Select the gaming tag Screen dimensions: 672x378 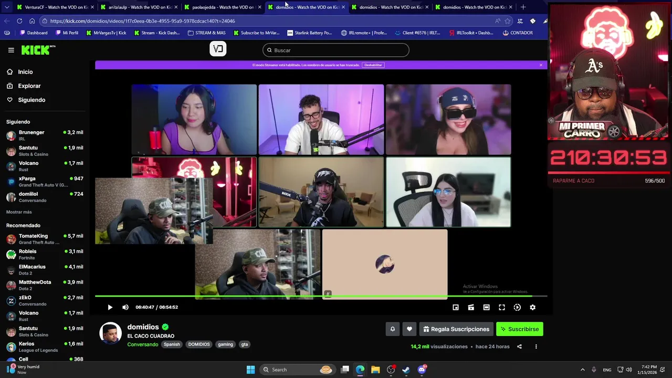(225, 344)
